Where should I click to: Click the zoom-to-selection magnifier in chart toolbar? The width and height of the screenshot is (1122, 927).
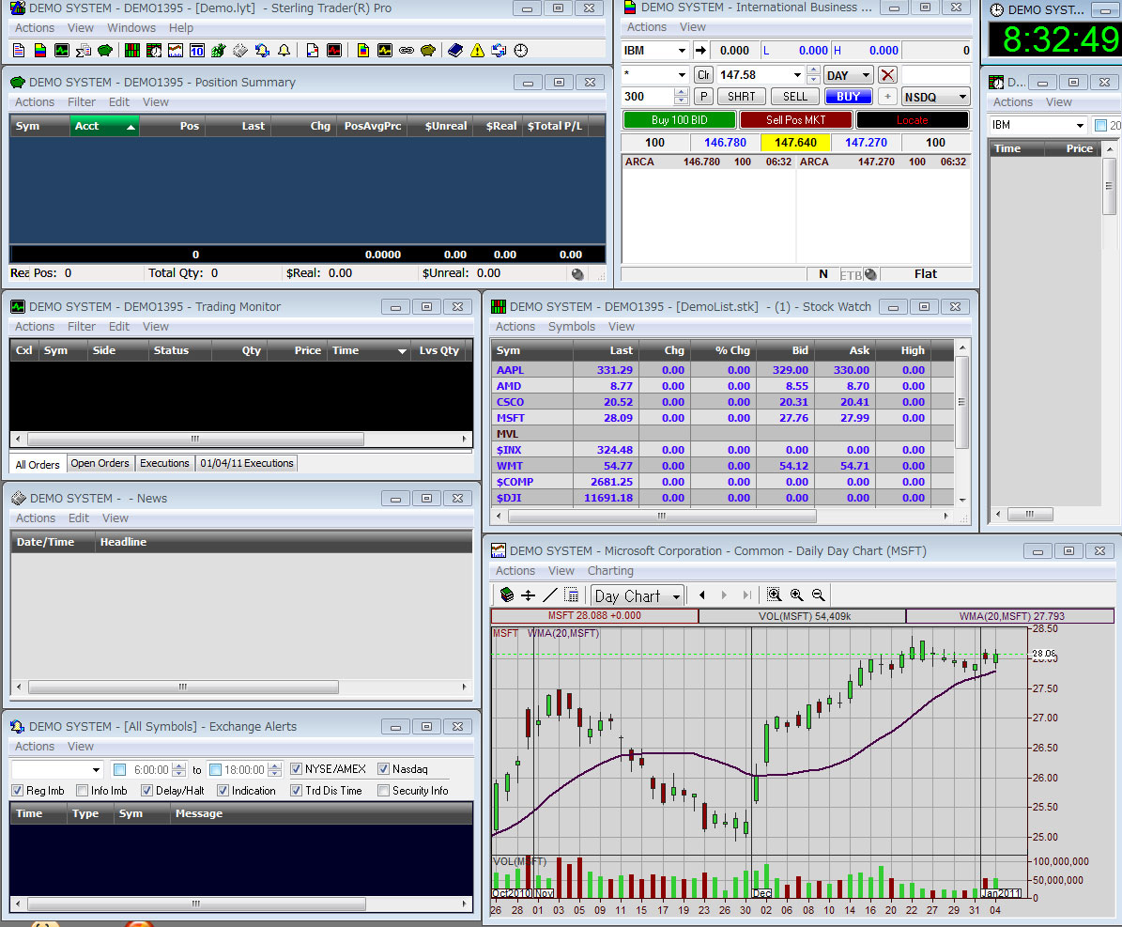(x=774, y=595)
